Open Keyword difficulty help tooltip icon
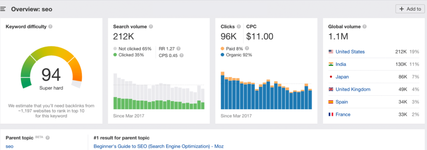The height and width of the screenshot is (150, 427). (51, 27)
